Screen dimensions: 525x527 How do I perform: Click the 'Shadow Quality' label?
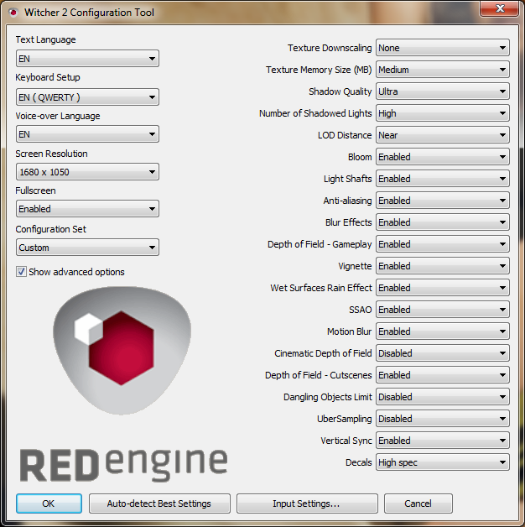tap(340, 91)
